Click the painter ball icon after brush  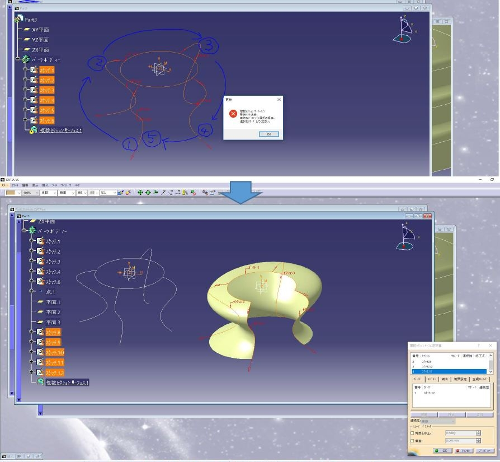[x=128, y=193]
